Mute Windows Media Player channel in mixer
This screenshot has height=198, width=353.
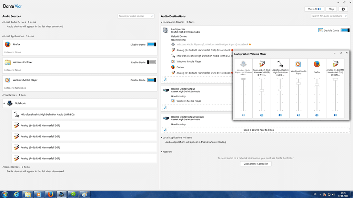click(299, 115)
